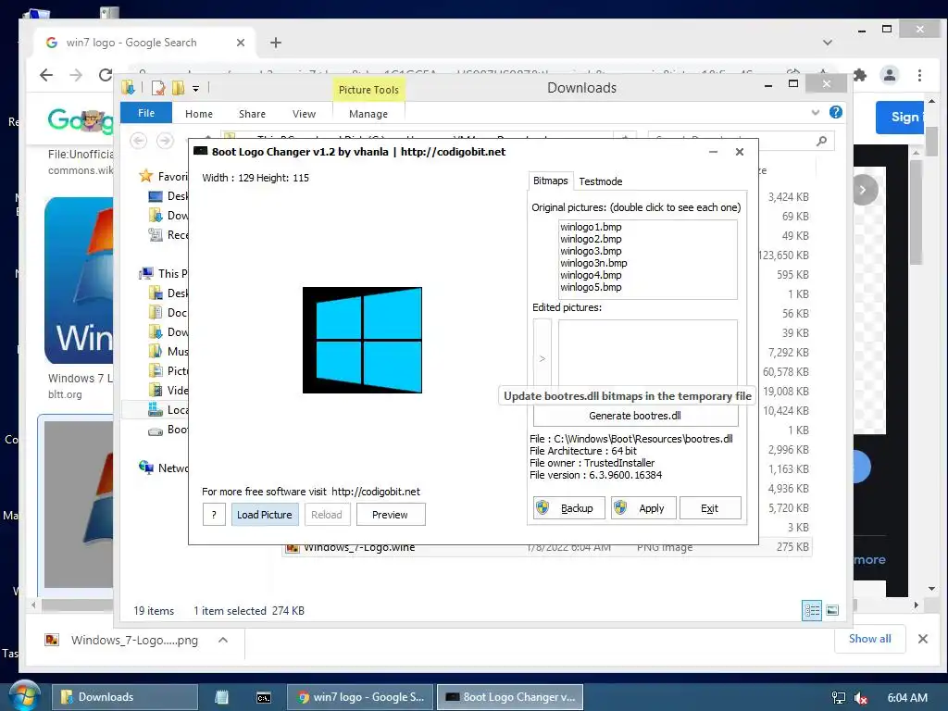Screen dimensions: 948x711
Task: Expand the Explorer ribbon with chevron
Action: click(x=815, y=112)
